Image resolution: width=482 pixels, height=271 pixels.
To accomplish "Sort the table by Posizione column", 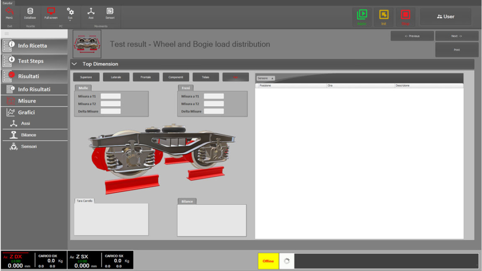I will click(290, 86).
